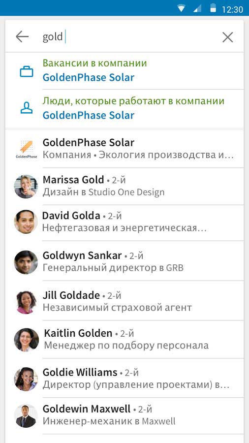This screenshot has height=443, width=249.
Task: Open Jill Goldade's profile picture
Action: click(26, 302)
